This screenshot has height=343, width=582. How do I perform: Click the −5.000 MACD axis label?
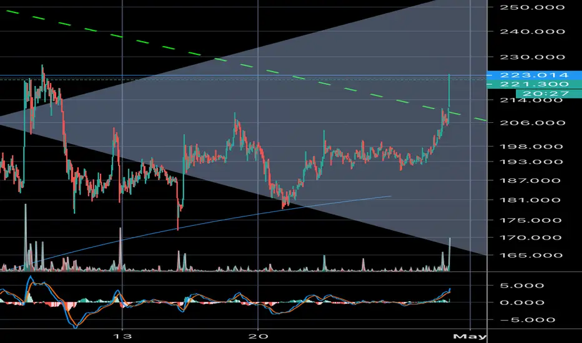point(527,320)
